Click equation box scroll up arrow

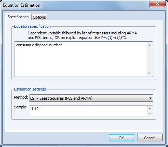[149, 45]
